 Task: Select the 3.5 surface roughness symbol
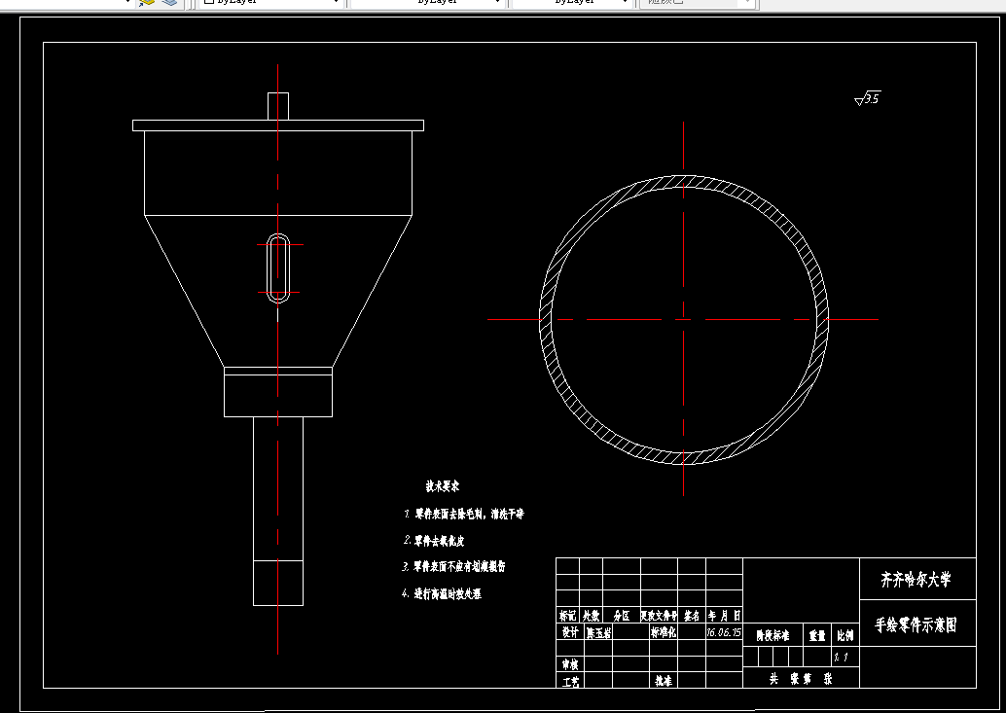coord(868,99)
